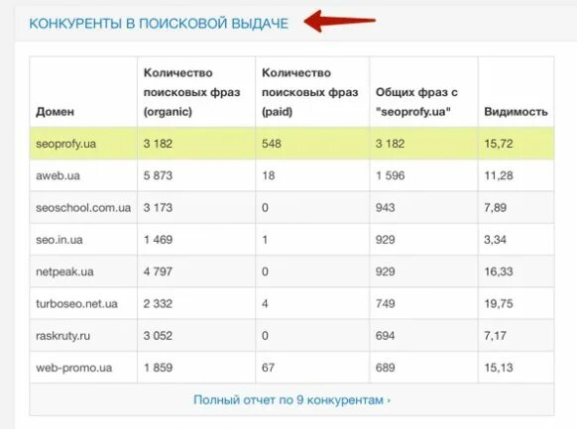Screen dimensions: 577x429
Task: Click organic value 1 469 for seo.in.ua
Action: 158,240
